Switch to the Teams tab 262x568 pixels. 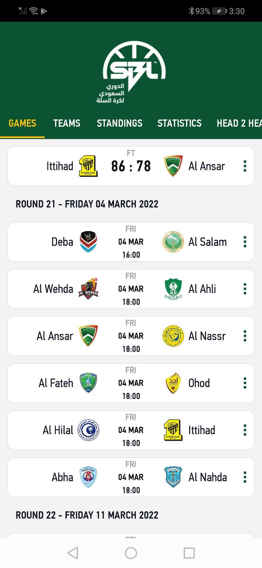67,123
